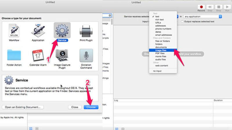Viewport: 232px width, 130px height.
Task: Select 'files or folders' menu option
Action: coord(162,41)
